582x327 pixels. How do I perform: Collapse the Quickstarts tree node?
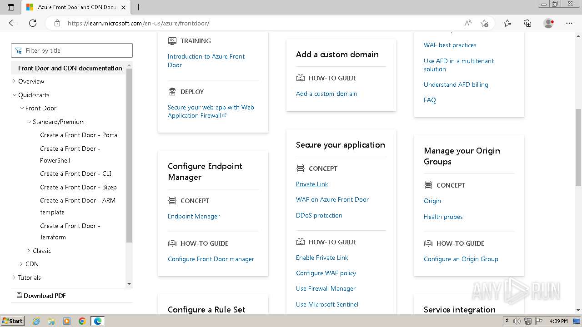14,95
